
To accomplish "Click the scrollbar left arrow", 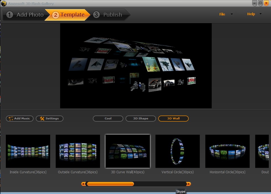I will pyautogui.click(x=83, y=184).
